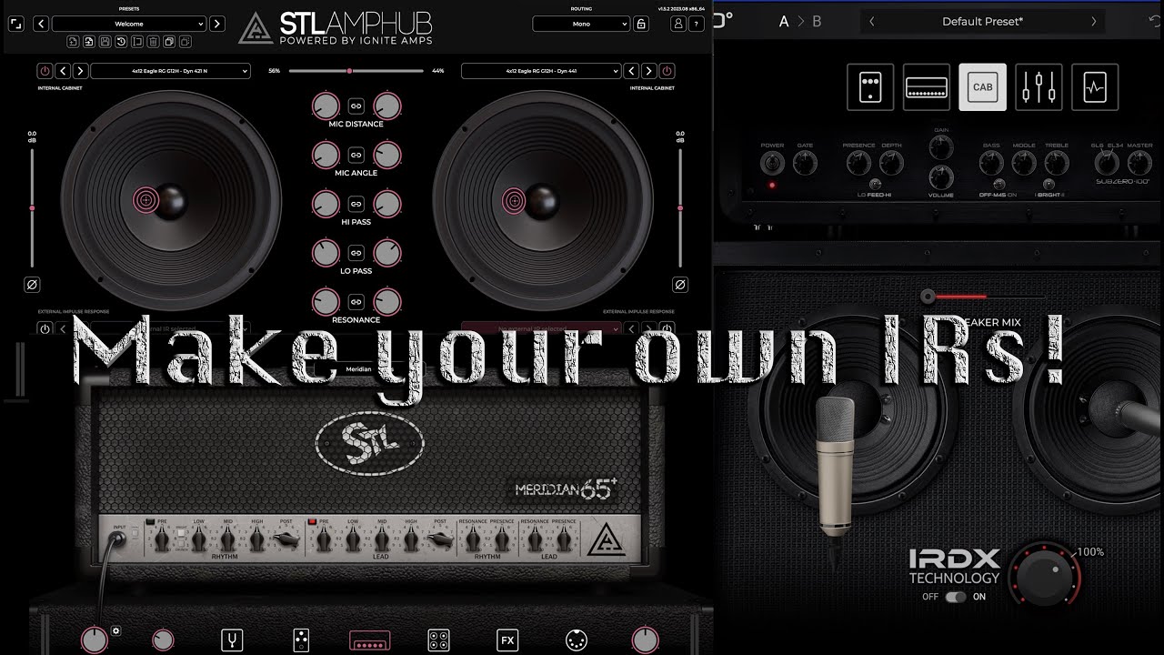This screenshot has height=655, width=1164.
Task: Flip phase on the right cabinet
Action: click(x=679, y=285)
